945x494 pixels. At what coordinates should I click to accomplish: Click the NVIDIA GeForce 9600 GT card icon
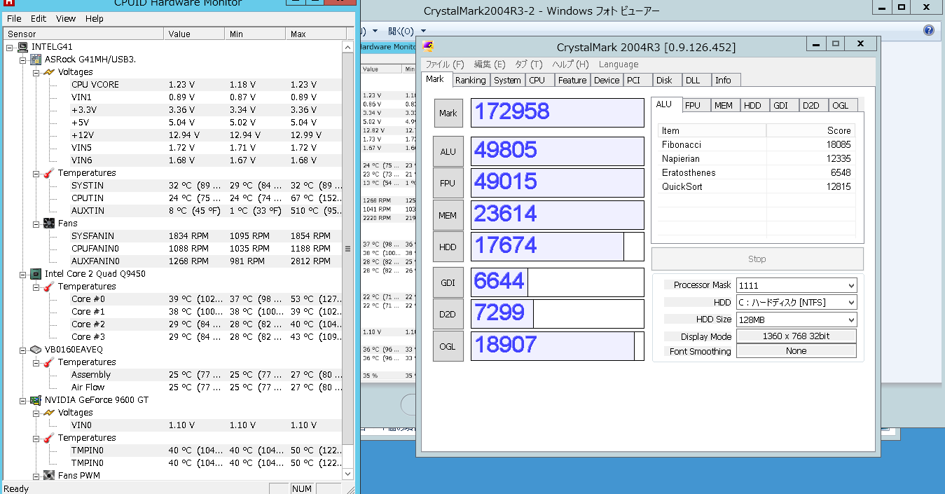[x=36, y=400]
